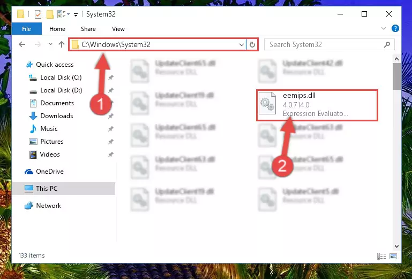Viewport: 412px width, 279px height.
Task: Click the Network icon in sidebar
Action: click(28, 206)
